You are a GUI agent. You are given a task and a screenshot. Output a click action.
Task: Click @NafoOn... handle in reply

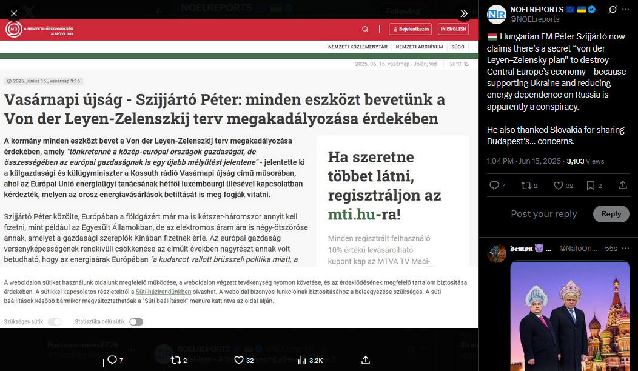[578, 248]
